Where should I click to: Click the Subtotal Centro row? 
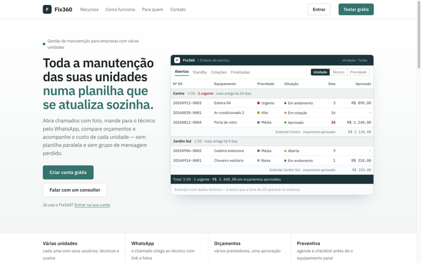272,132
